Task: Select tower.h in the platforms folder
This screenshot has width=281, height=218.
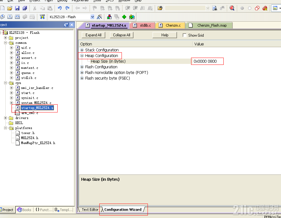Action: pyautogui.click(x=28, y=133)
